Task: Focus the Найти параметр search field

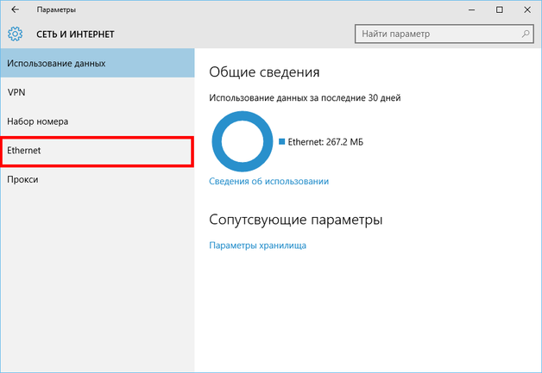Action: click(436, 34)
